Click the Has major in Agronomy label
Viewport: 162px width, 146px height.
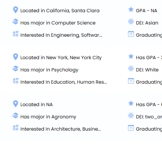click(48, 117)
